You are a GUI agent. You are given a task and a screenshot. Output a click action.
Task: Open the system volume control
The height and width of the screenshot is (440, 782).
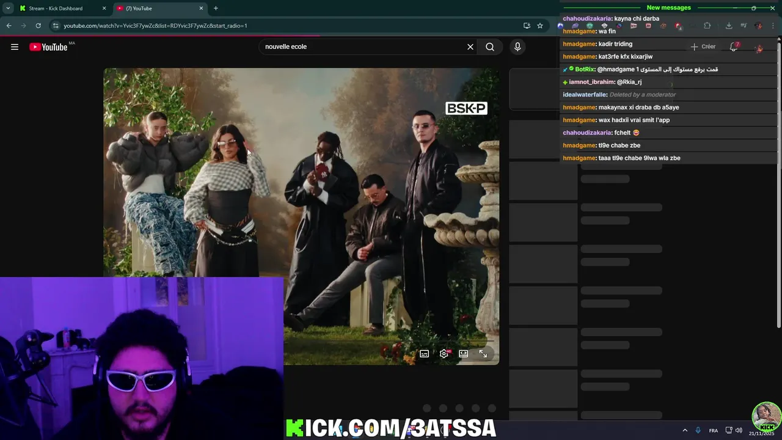pos(739,431)
